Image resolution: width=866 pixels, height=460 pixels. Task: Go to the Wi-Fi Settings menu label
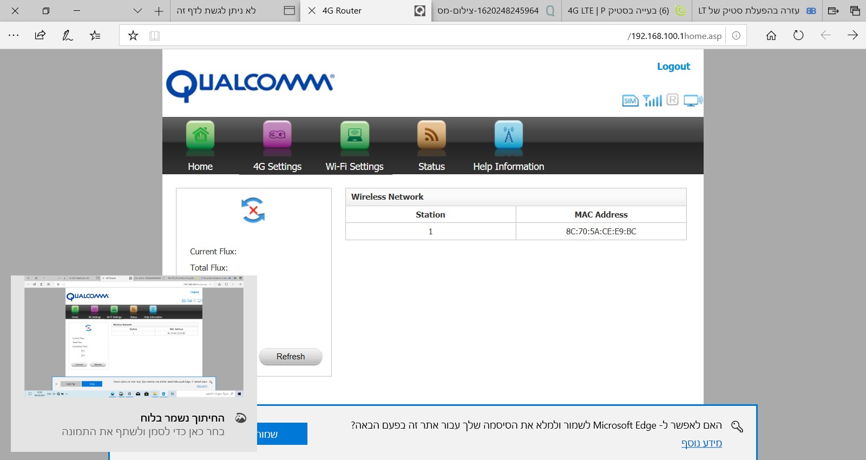[355, 167]
